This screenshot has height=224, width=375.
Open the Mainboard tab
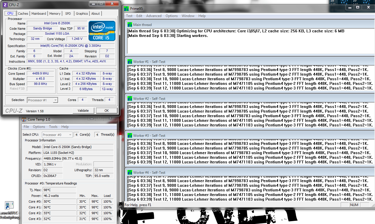pyautogui.click(x=39, y=14)
